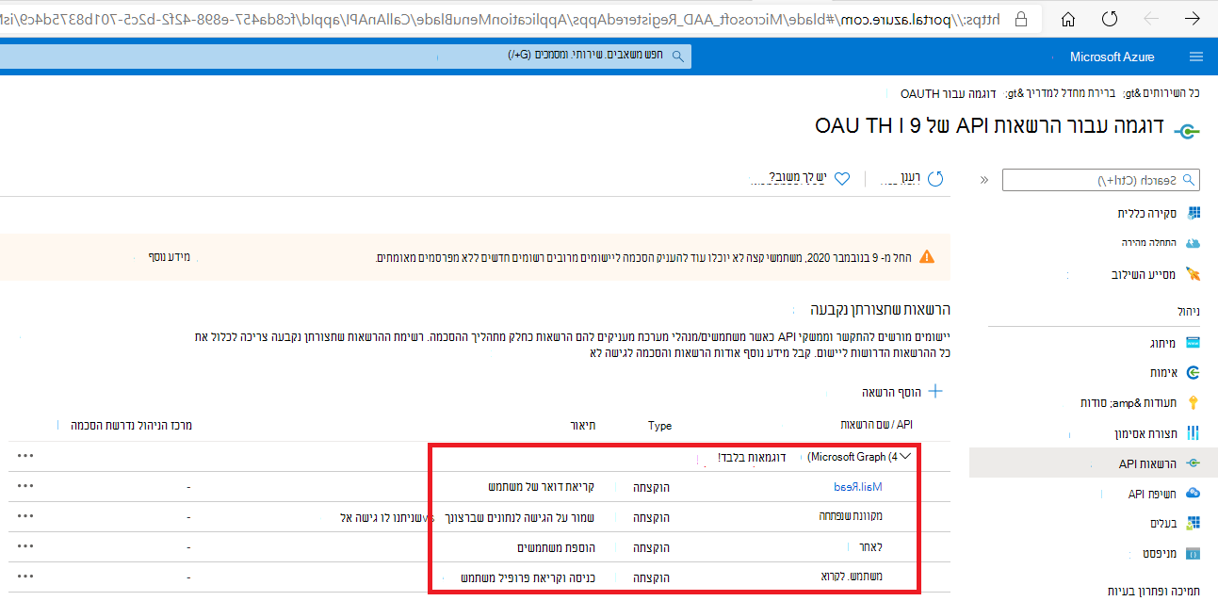This screenshot has height=601, width=1218.
Task: Open the Owners (בעלים) menu item
Action: pyautogui.click(x=1163, y=523)
